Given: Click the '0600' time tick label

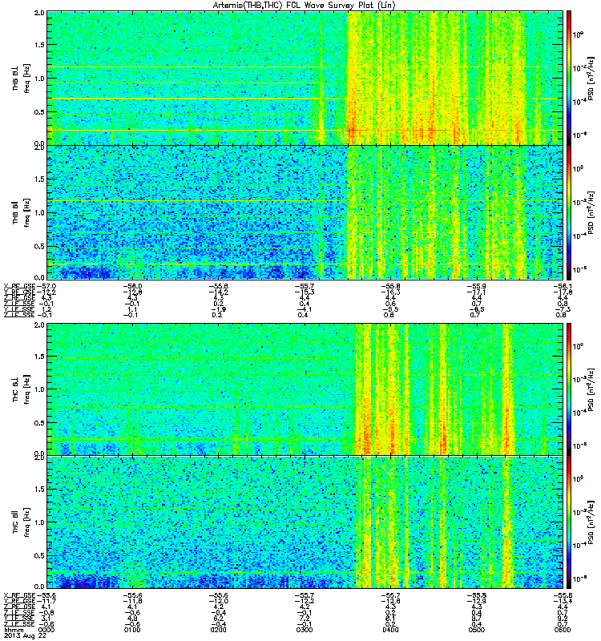Looking at the screenshot, I should 563,630.
